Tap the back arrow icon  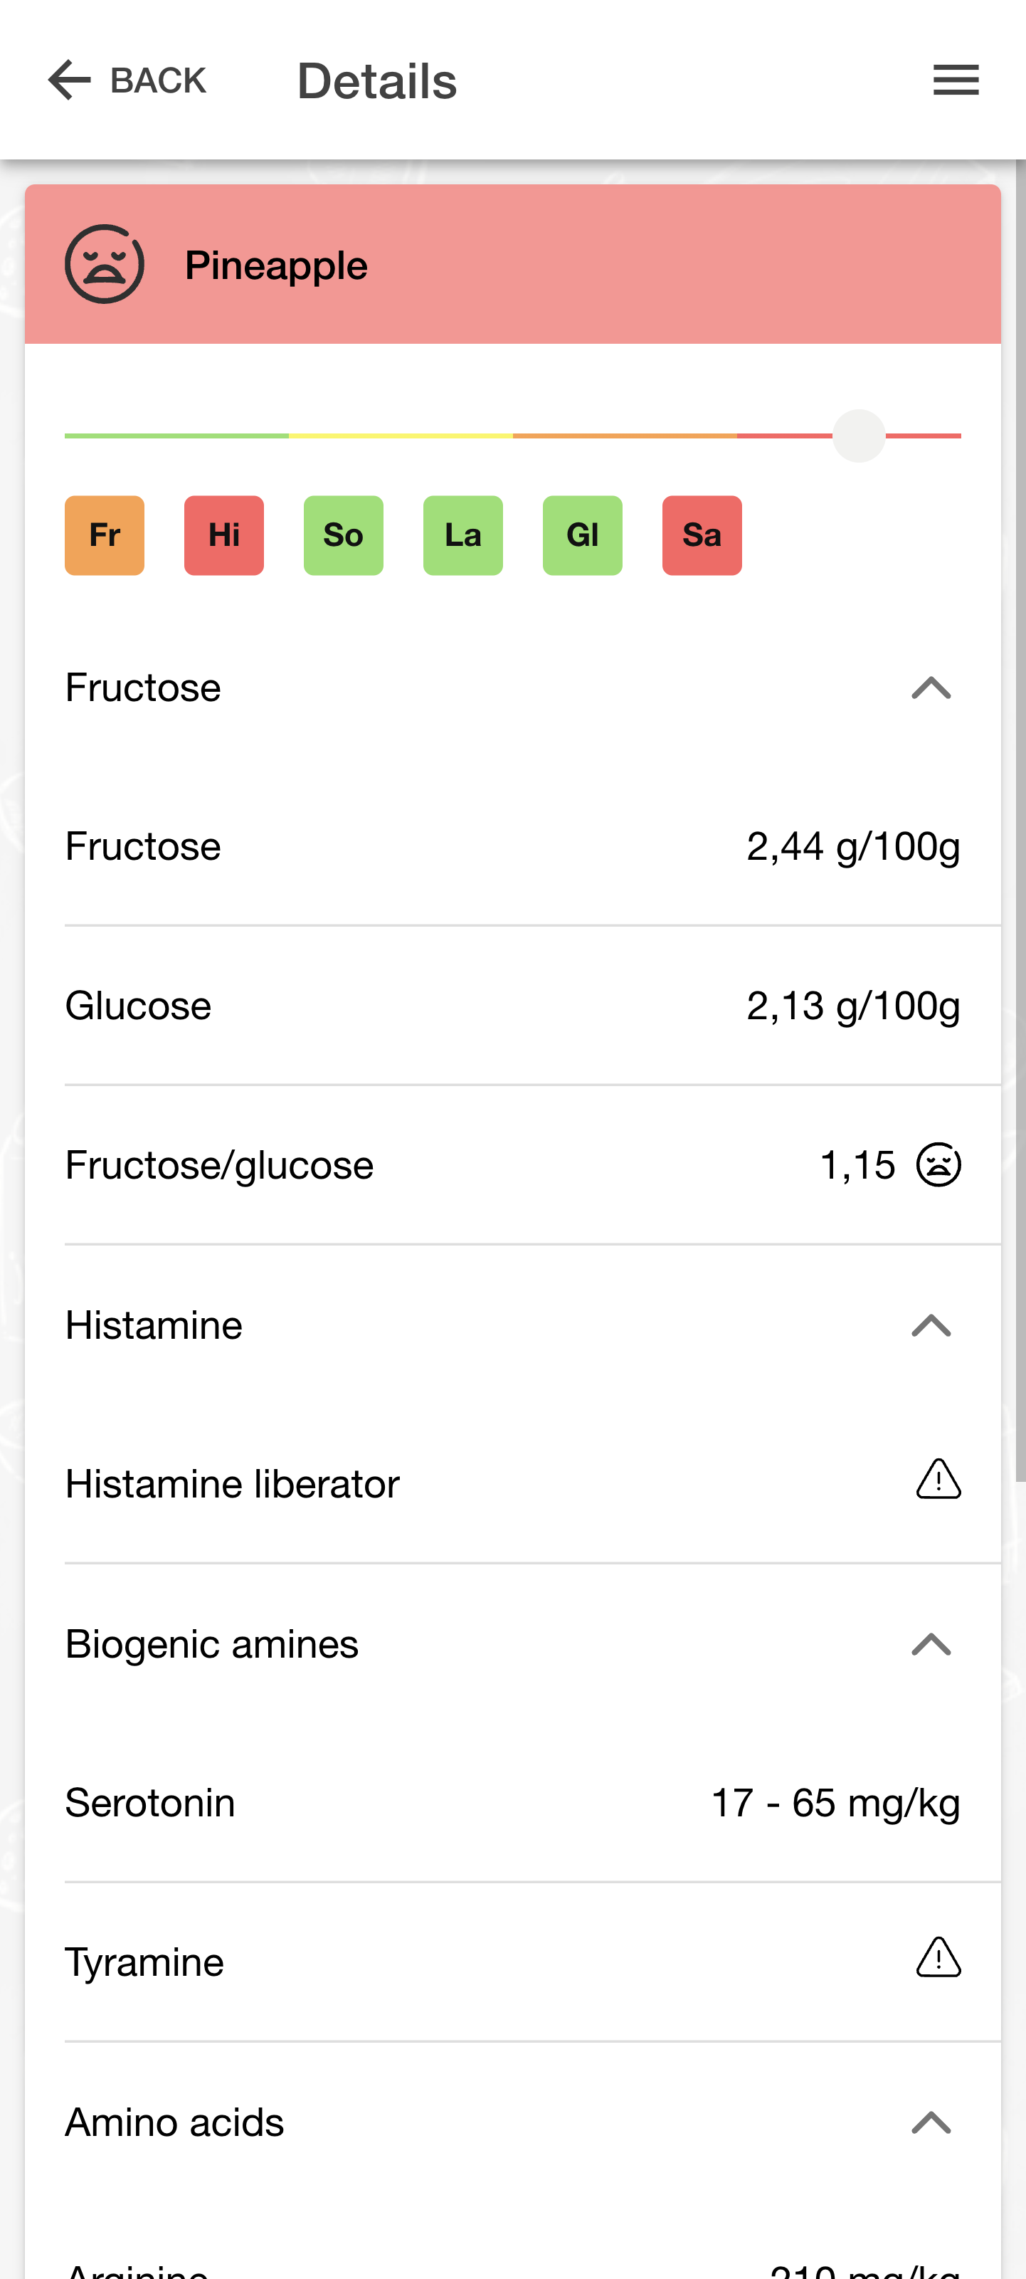[69, 80]
